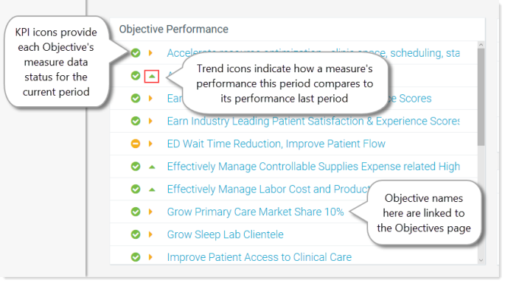Image resolution: width=505 pixels, height=283 pixels.
Task: Click the scrollbar up arrow in Objective Performance
Action: [481, 45]
